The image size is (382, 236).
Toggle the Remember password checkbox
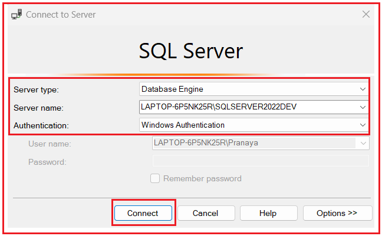(x=155, y=178)
